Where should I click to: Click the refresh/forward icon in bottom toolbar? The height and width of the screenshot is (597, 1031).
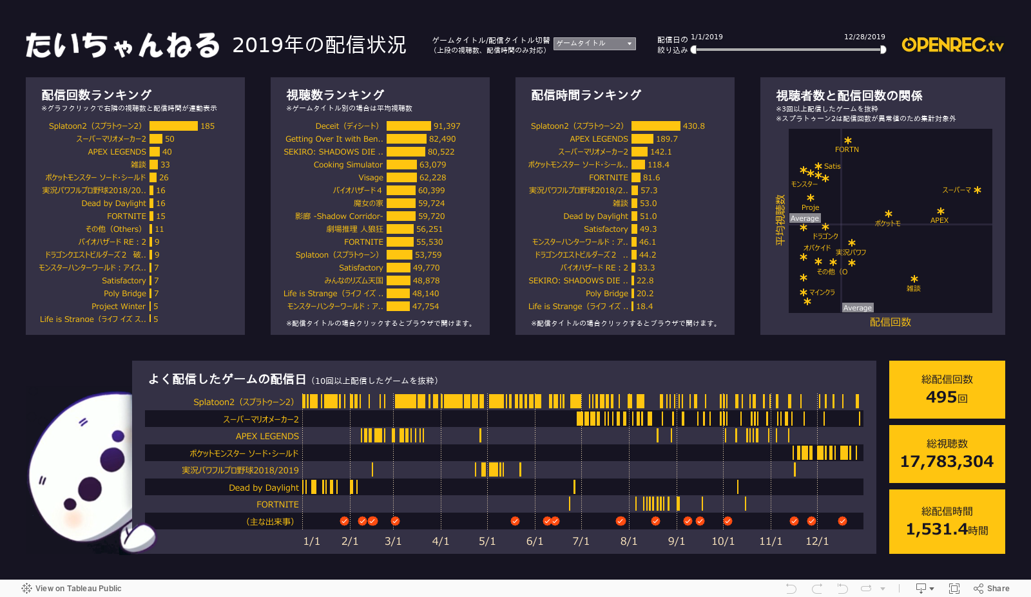(866, 588)
